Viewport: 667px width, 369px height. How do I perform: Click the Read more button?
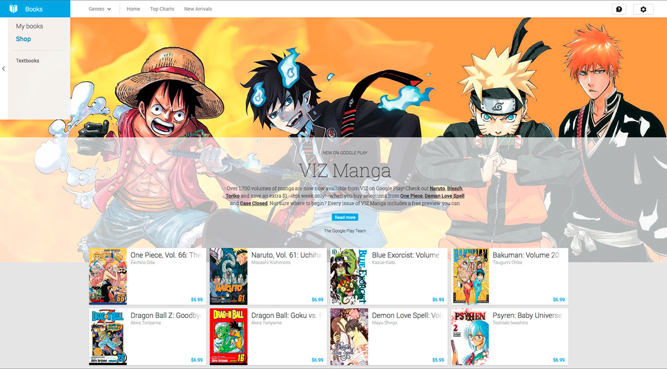coord(345,217)
